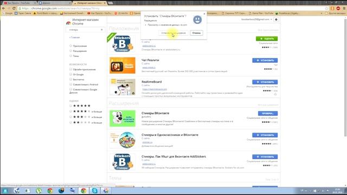Close the install dialog with its X
The height and width of the screenshot is (195, 347).
[x=204, y=14]
